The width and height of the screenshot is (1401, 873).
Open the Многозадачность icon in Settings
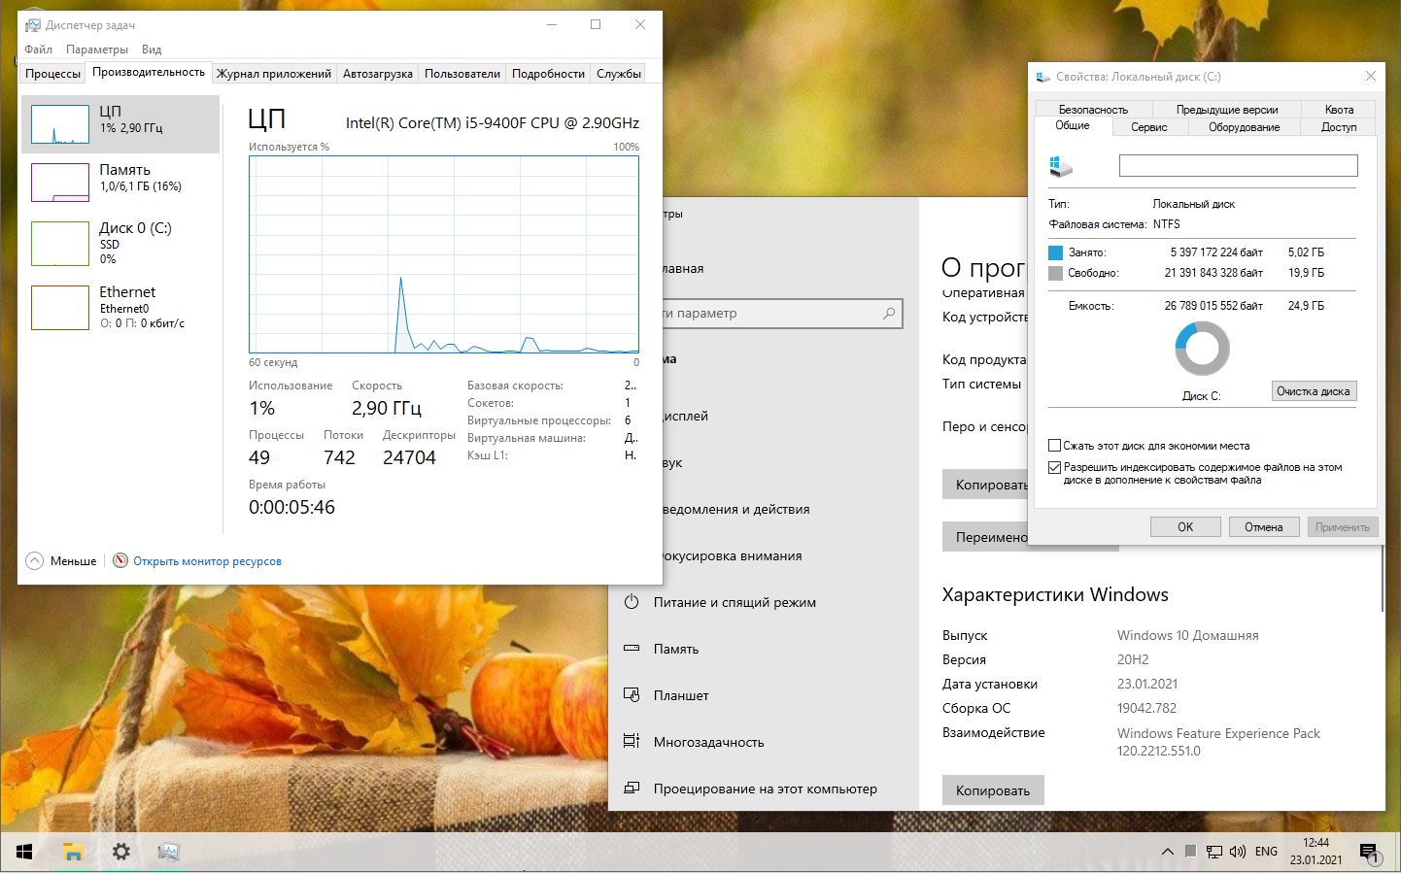(x=632, y=742)
